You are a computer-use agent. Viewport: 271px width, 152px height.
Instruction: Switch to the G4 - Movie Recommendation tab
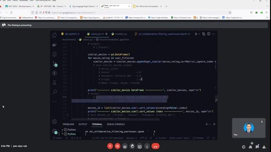(147, 6)
